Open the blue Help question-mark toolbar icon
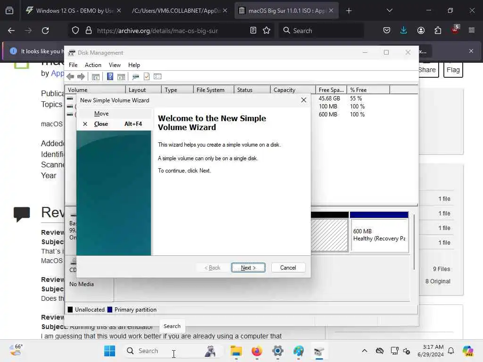 pos(110,76)
